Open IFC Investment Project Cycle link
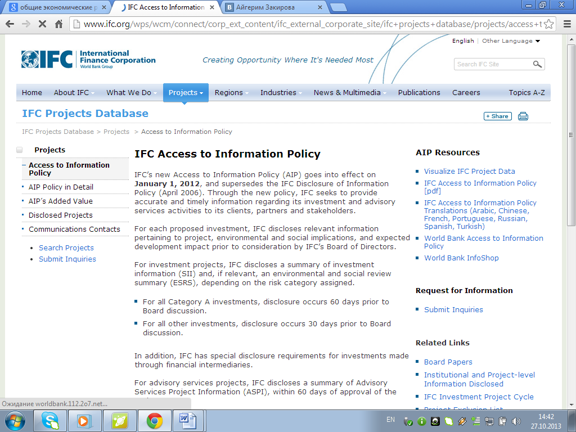This screenshot has width=576, height=432. click(x=479, y=397)
